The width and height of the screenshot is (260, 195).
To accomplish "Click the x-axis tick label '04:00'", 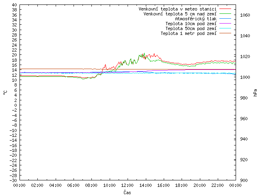I will [x=55, y=185].
